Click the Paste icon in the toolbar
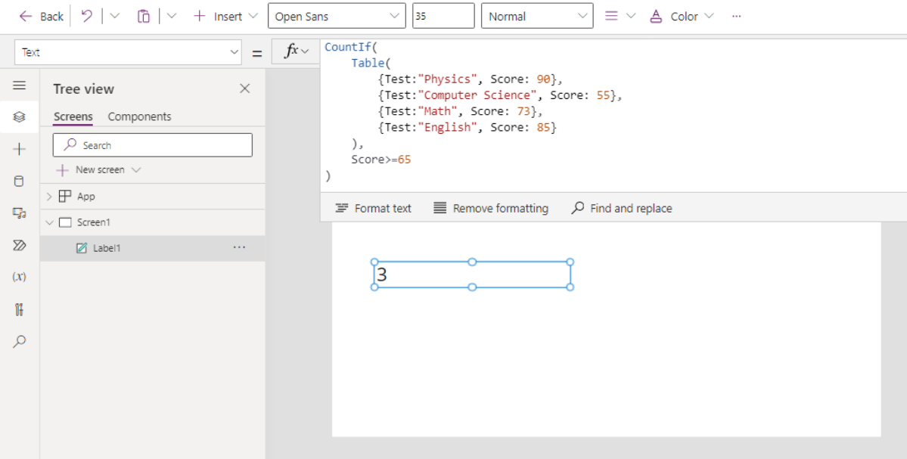 (x=143, y=15)
